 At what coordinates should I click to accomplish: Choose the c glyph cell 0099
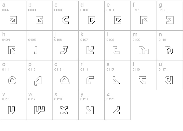click(65, 16)
